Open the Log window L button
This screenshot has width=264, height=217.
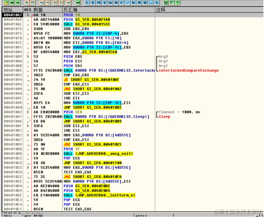87,2
